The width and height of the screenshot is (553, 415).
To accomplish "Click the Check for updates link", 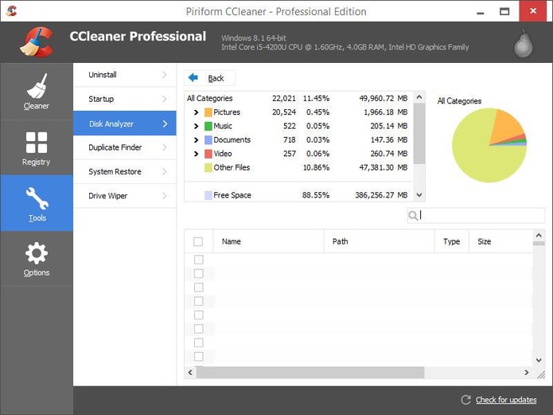I will (x=506, y=400).
